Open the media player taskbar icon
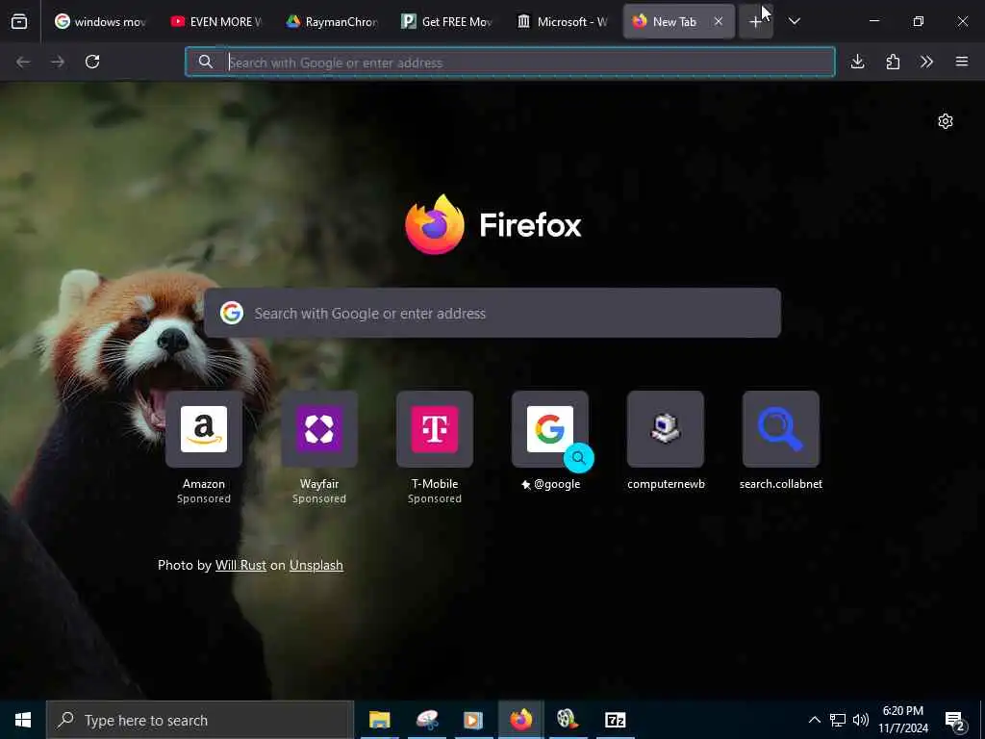The width and height of the screenshot is (985, 739). (x=473, y=720)
